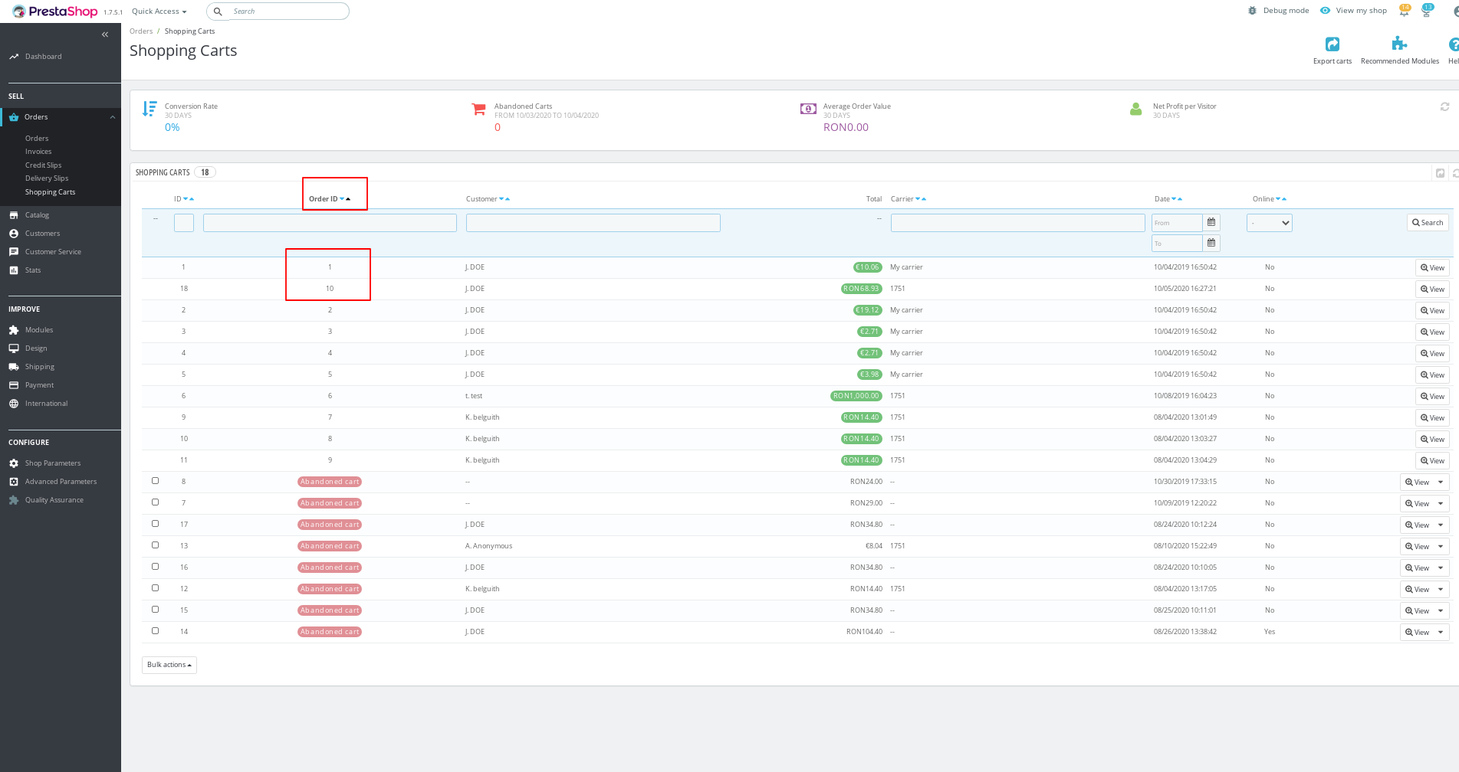
Task: Open the Catalog section icon
Action: (14, 215)
